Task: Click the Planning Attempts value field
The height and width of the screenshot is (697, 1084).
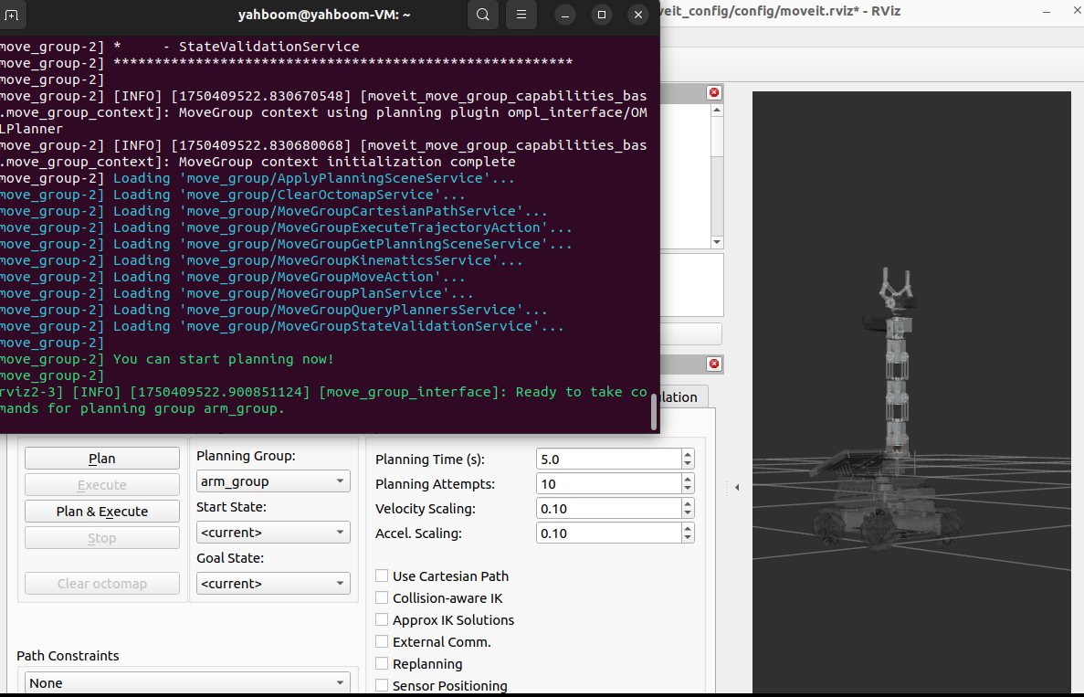Action: (608, 484)
